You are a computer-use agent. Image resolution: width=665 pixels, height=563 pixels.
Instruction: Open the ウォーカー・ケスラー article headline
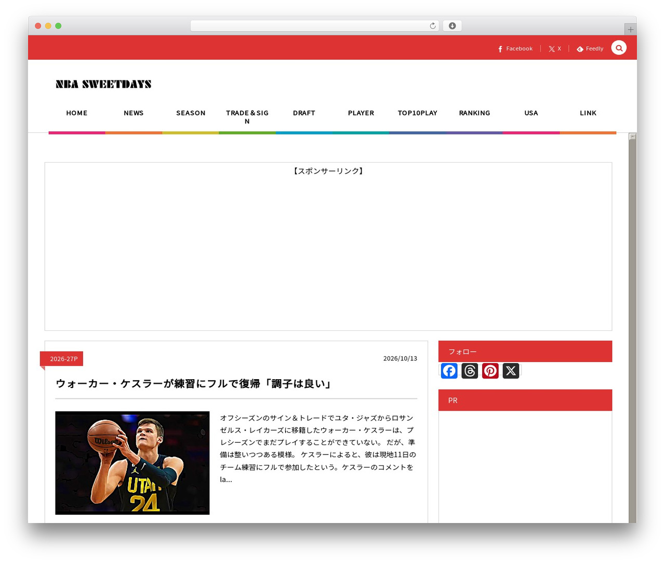[194, 384]
